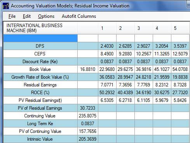Select the ROCE (%) row label
The image size is (190, 143).
click(x=40, y=93)
